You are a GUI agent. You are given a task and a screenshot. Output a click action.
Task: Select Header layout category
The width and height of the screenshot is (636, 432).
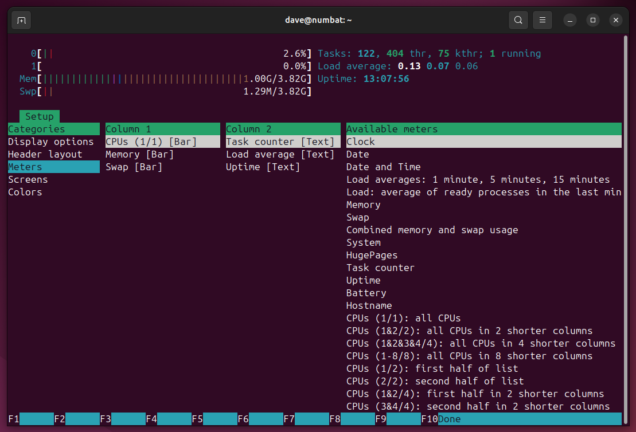pyautogui.click(x=45, y=154)
